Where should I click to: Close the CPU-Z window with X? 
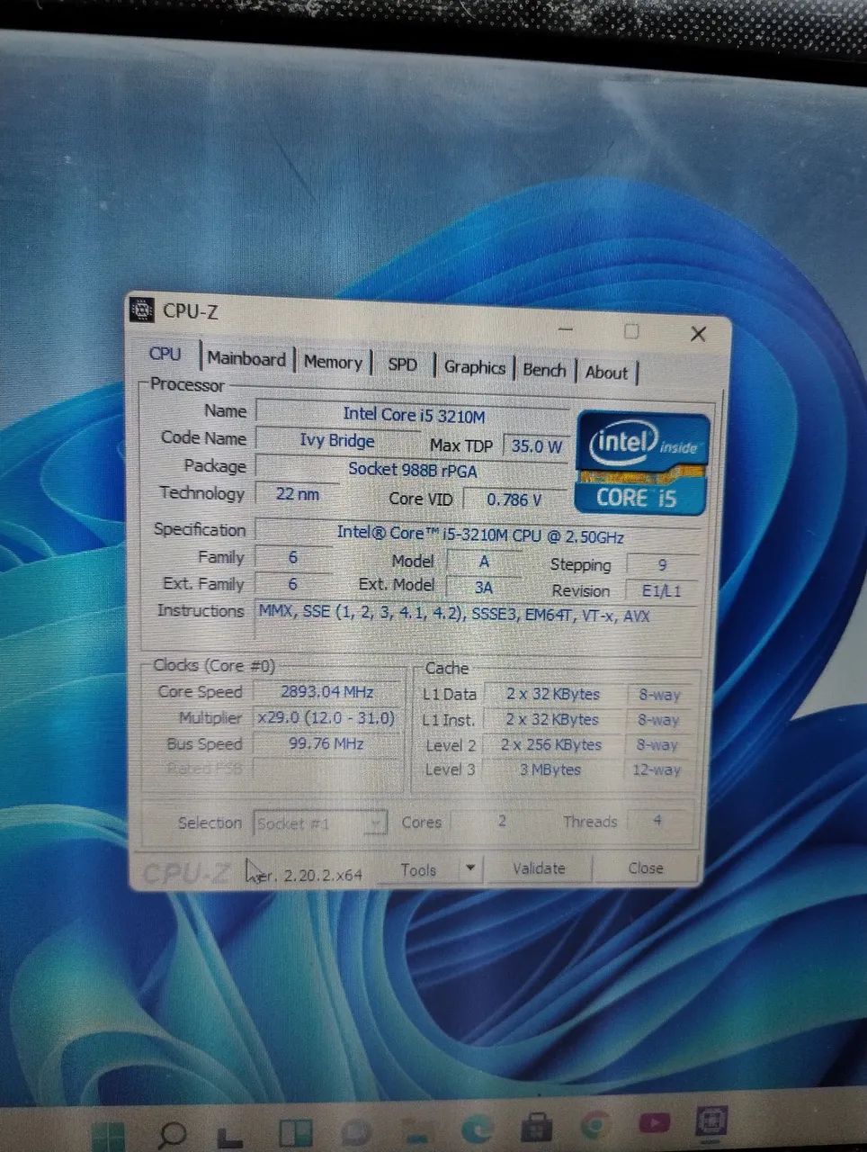pos(698,334)
